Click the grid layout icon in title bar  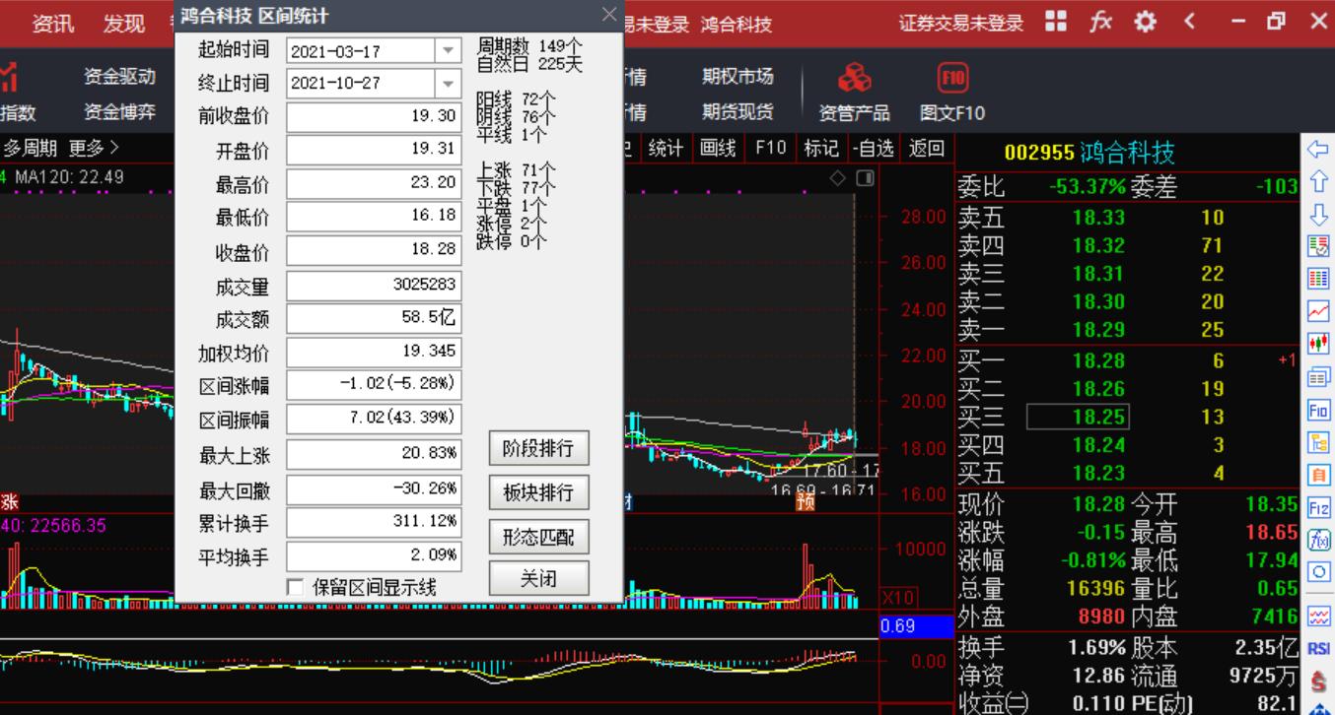(1056, 23)
